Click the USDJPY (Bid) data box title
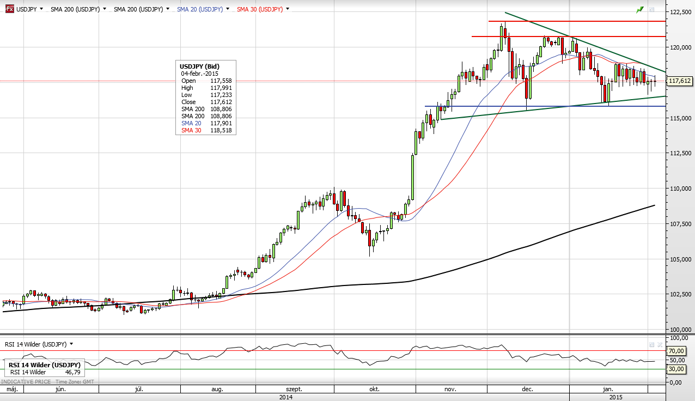Image resolution: width=695 pixels, height=401 pixels. tap(200, 66)
